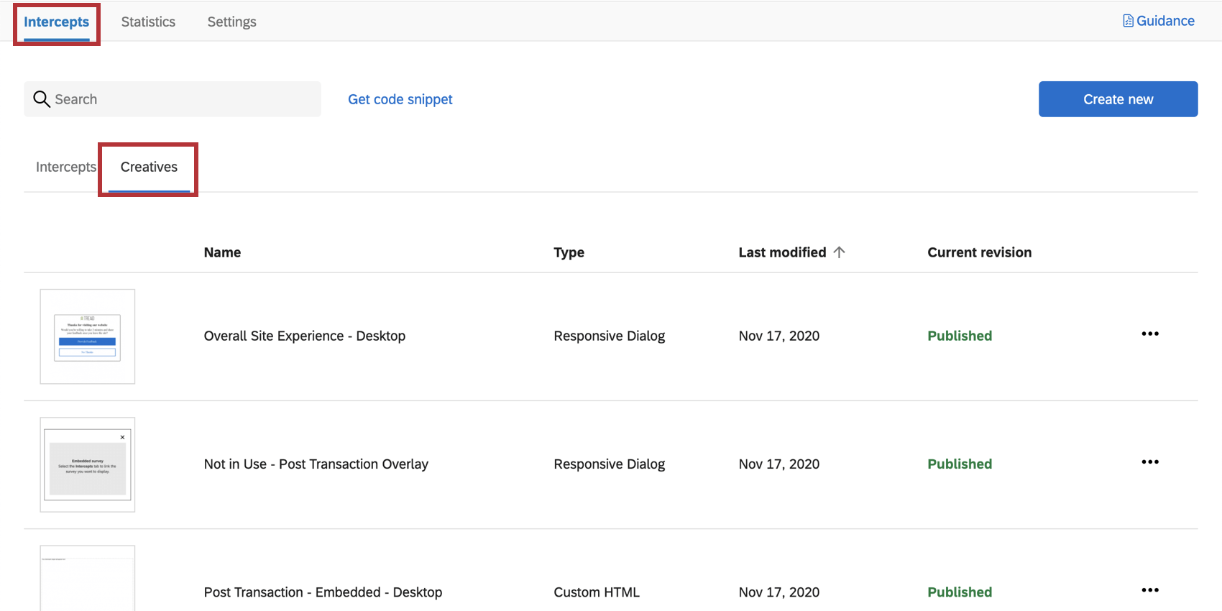The width and height of the screenshot is (1222, 611).
Task: Click the Last modified sort arrow
Action: point(839,252)
